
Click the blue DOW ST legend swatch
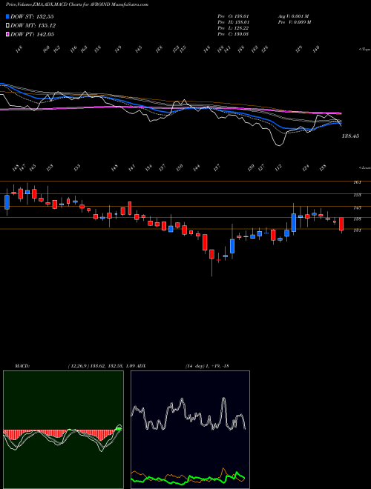click(x=7, y=16)
